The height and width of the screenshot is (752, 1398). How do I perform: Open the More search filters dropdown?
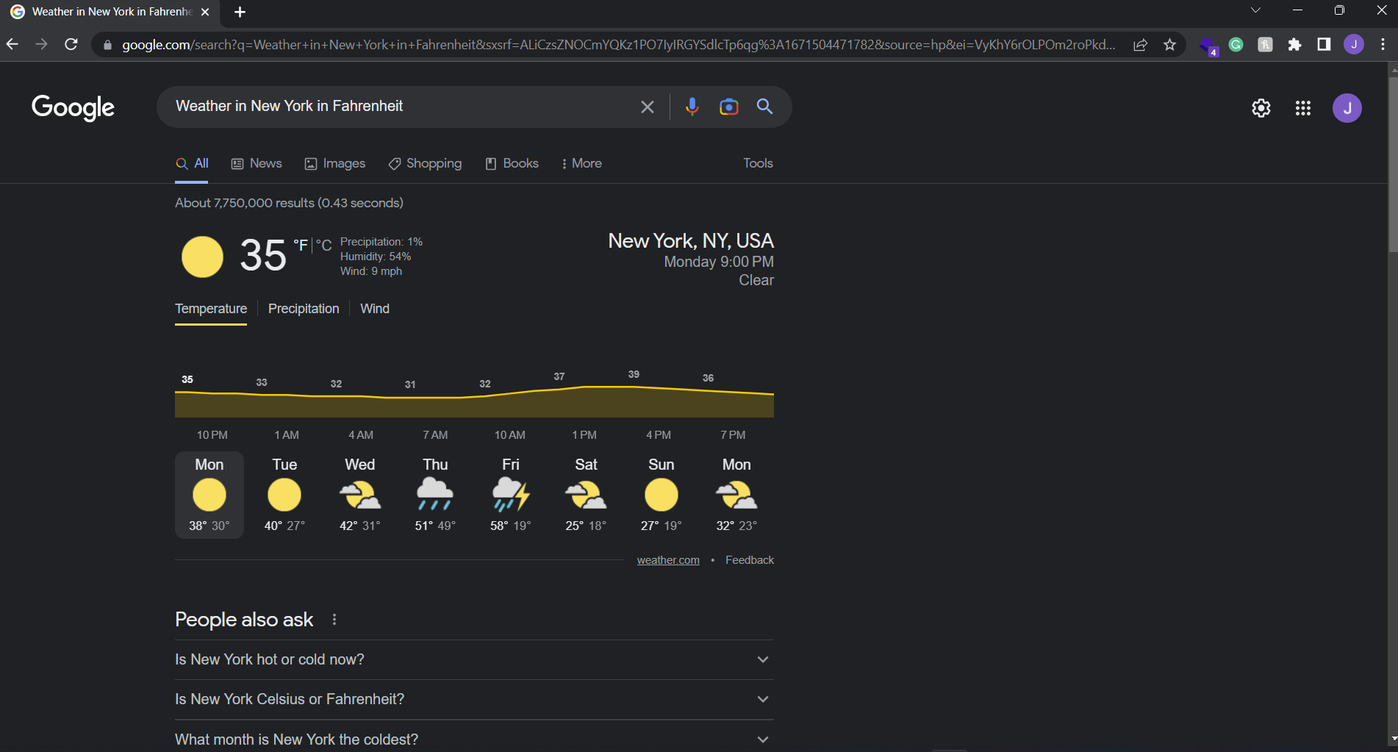[581, 163]
